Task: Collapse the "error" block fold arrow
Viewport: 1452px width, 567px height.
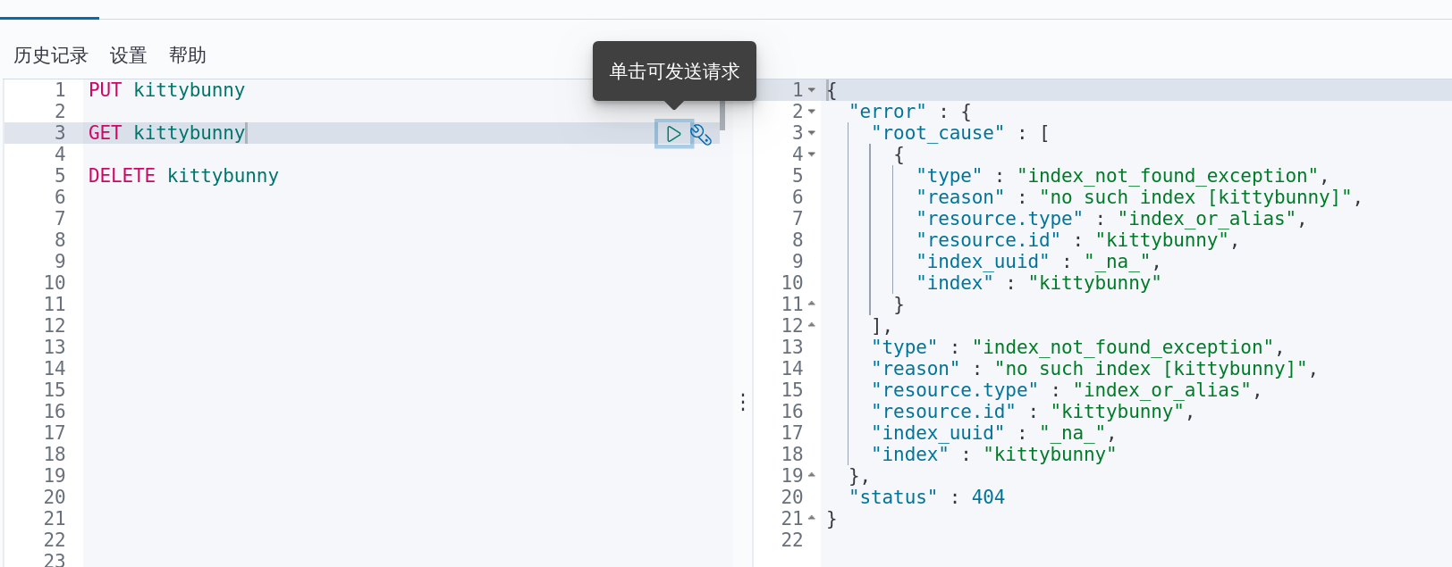Action: click(812, 112)
